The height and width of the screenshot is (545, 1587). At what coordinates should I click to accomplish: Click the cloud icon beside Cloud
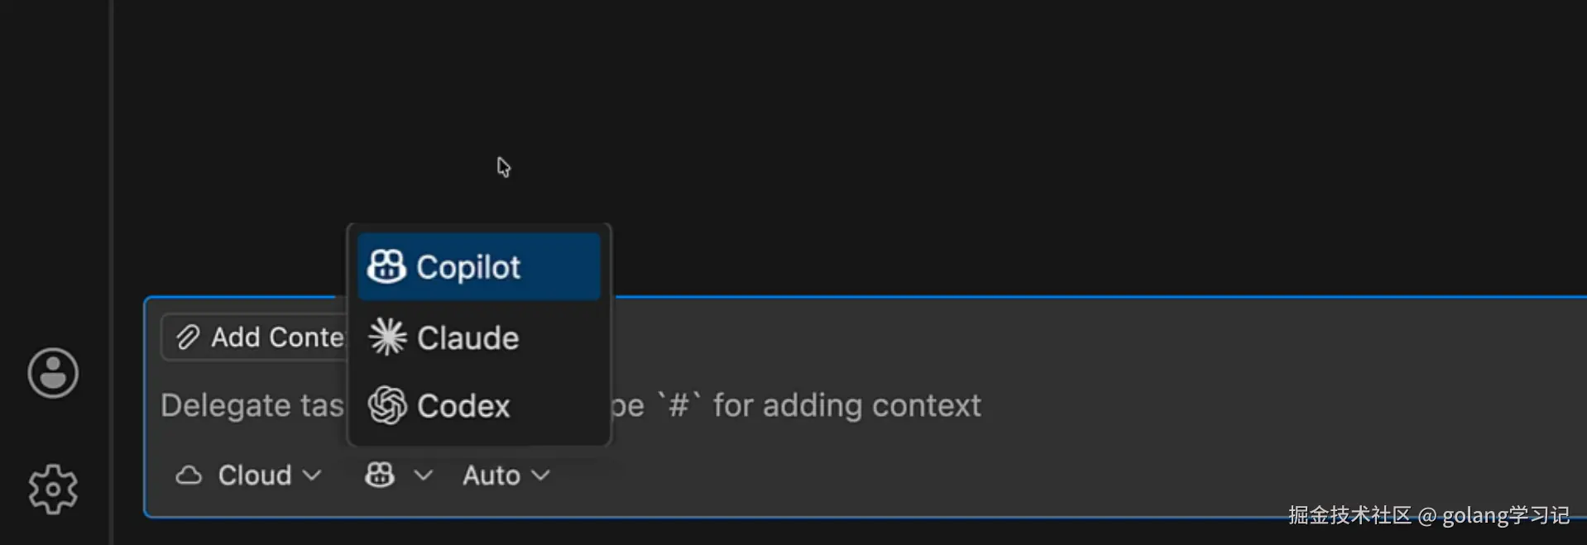coord(189,476)
